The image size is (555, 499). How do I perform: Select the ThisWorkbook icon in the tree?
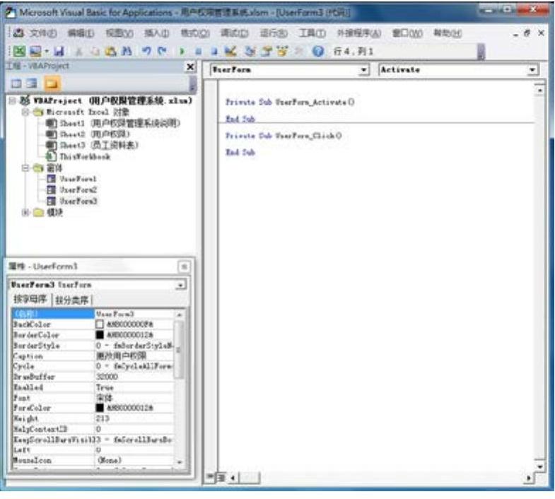52,156
